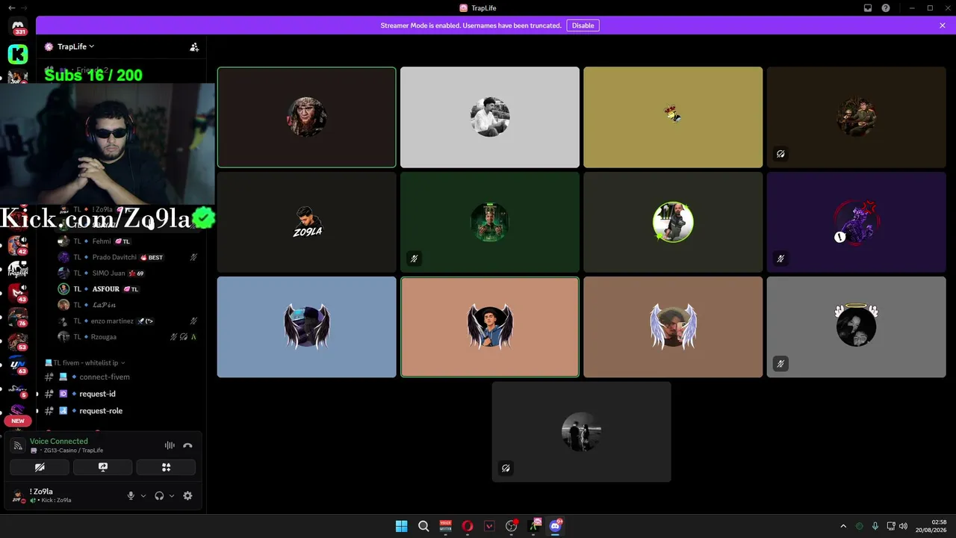956x538 pixels.
Task: Select user Prado Davitchi in voice list
Action: (128, 257)
